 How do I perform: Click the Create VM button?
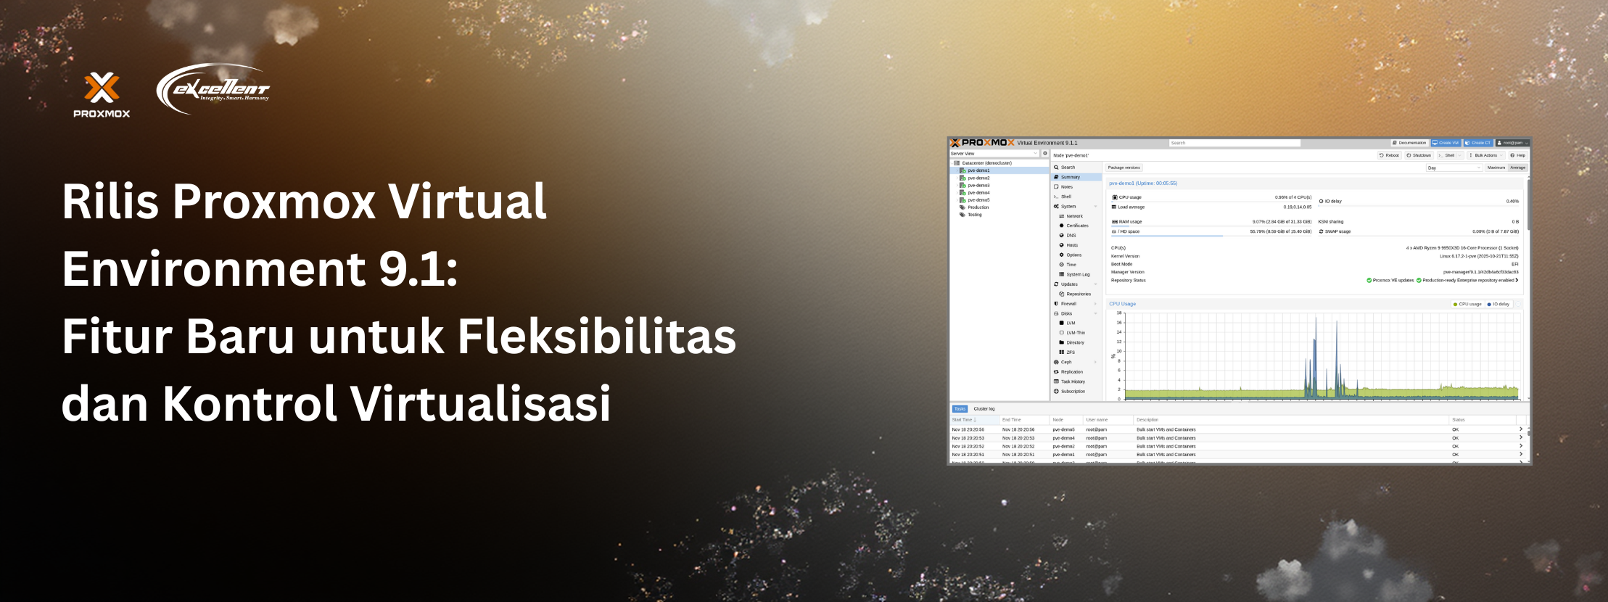coord(1445,143)
